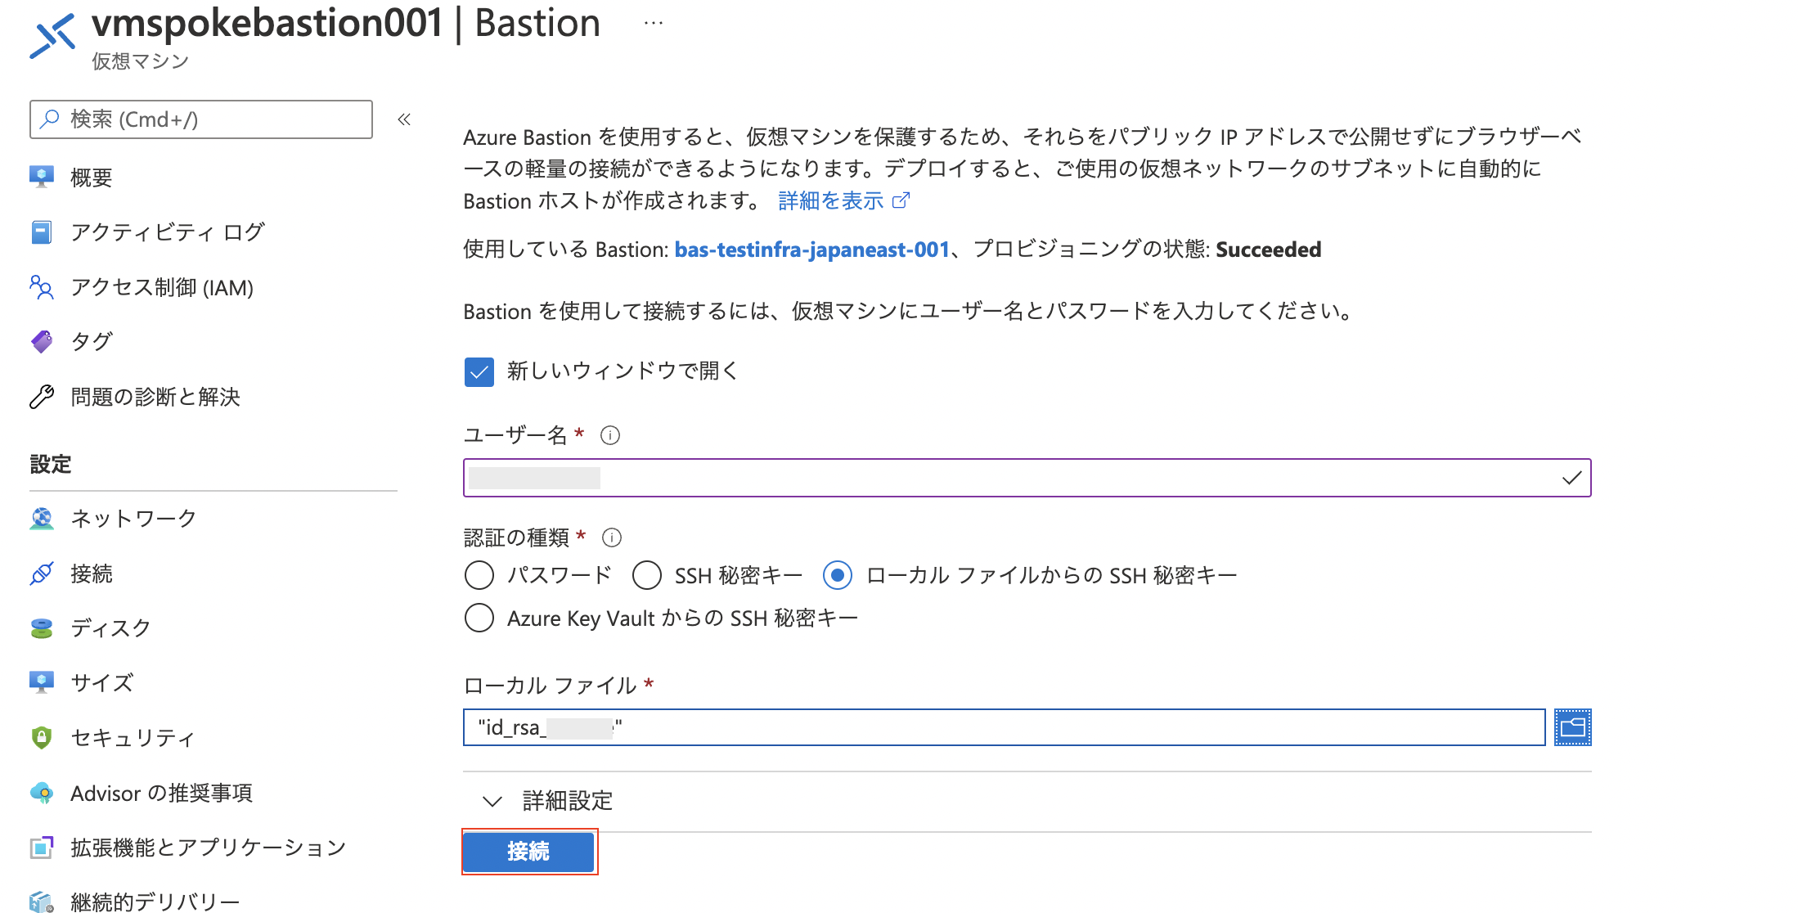This screenshot has width=1798, height=913.
Task: Click the 接続 connect button
Action: click(x=528, y=852)
